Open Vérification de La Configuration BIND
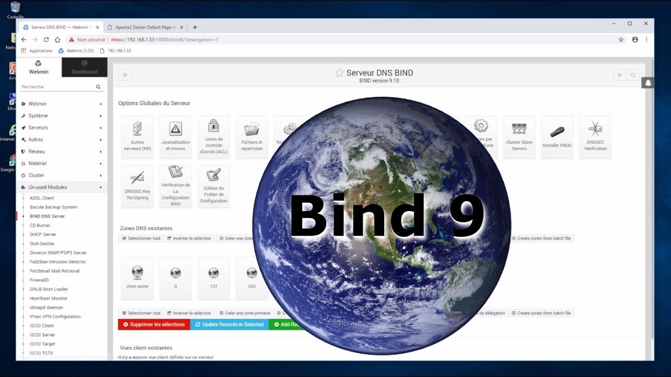Image resolution: width=671 pixels, height=377 pixels. tap(176, 186)
